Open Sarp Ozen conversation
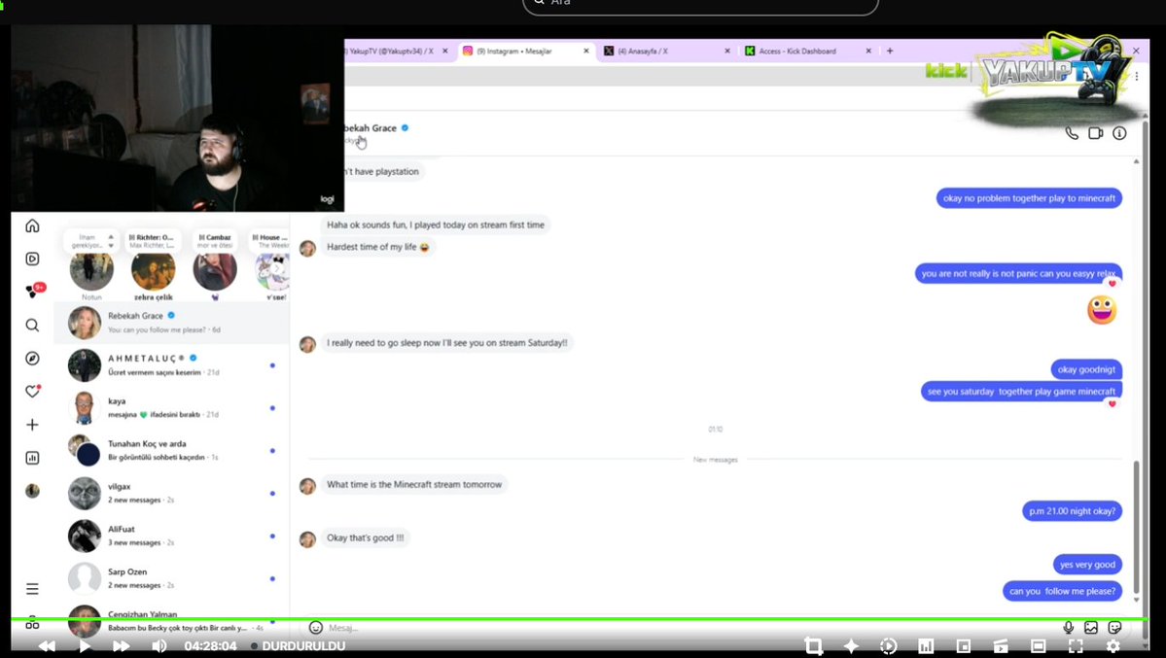This screenshot has height=658, width=1166. 171,578
